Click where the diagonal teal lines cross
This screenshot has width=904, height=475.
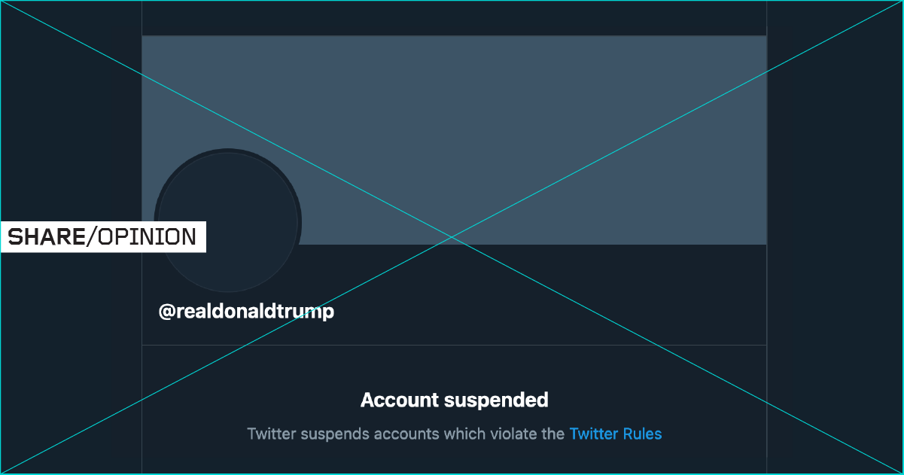click(452, 237)
